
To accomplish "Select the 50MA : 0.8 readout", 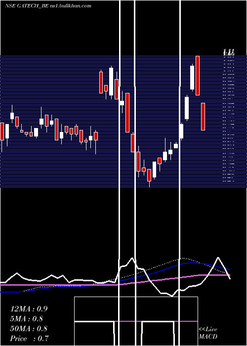I will tap(29, 329).
